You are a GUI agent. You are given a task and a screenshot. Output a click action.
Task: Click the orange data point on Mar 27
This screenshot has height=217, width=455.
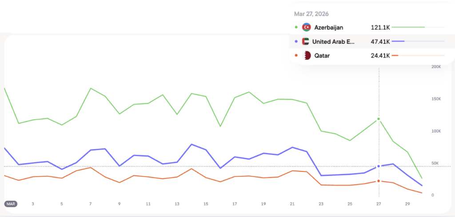click(379, 181)
